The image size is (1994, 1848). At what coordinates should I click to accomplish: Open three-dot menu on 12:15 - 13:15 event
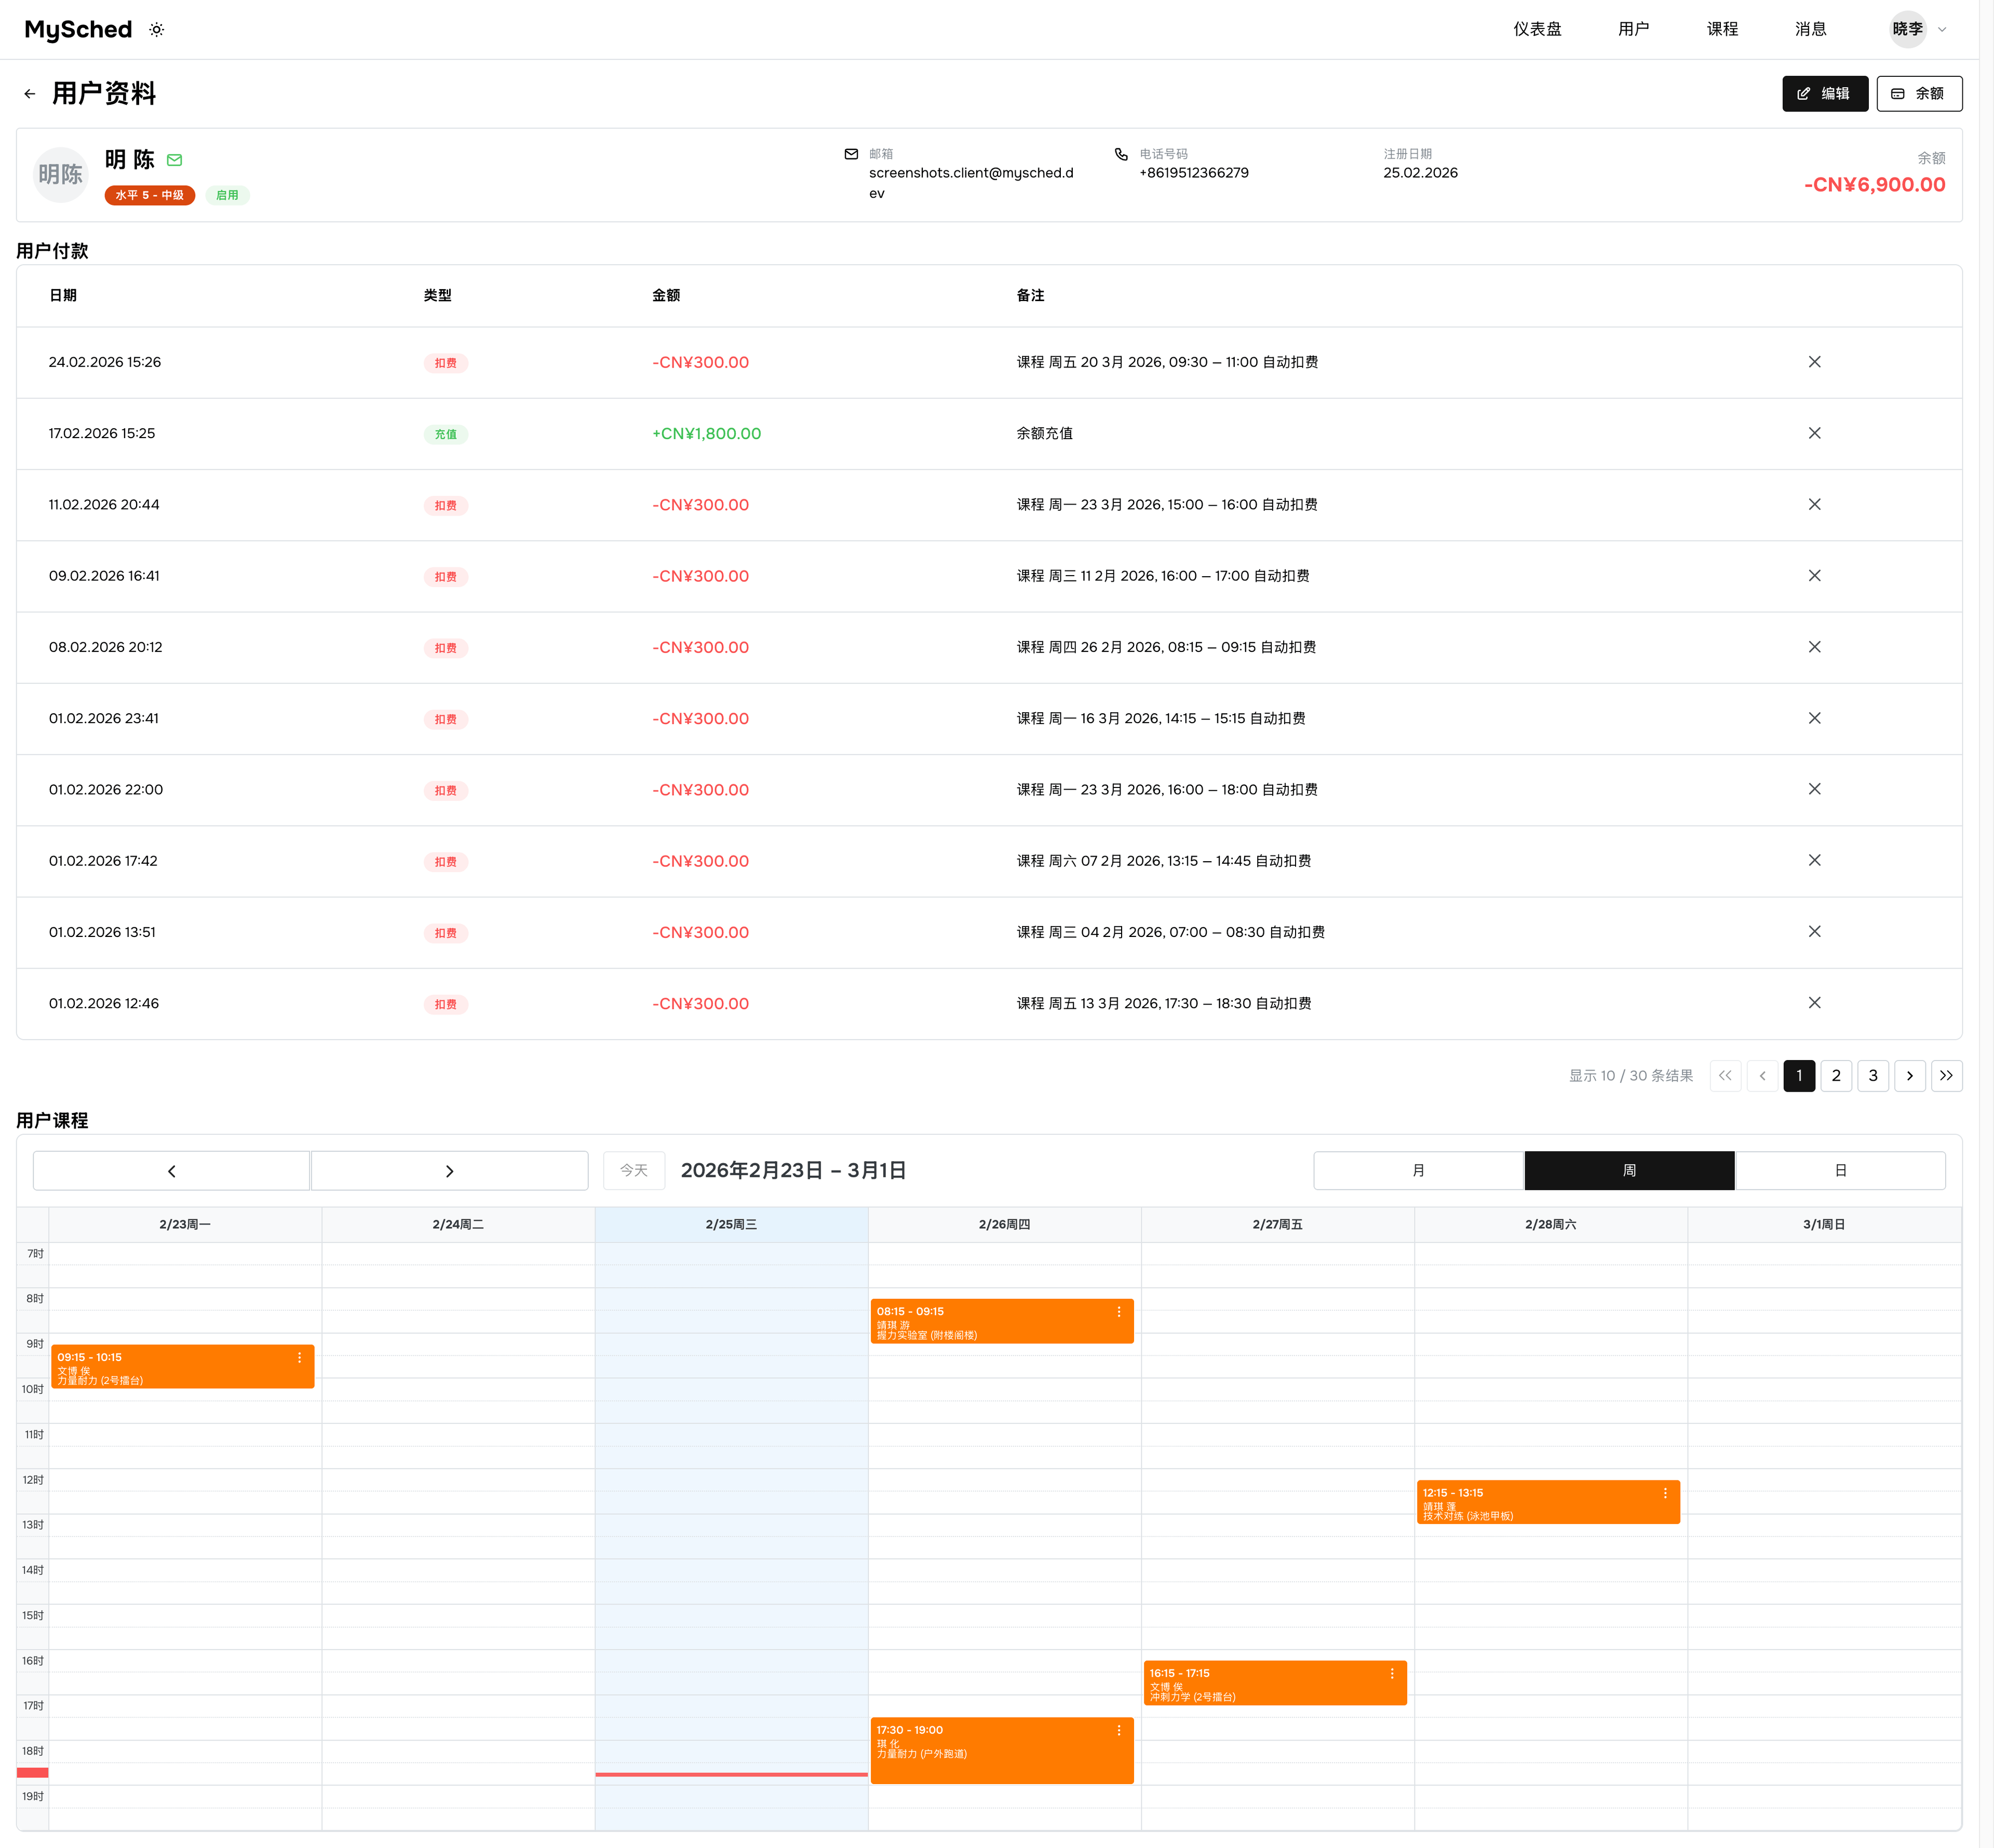pos(1665,1493)
